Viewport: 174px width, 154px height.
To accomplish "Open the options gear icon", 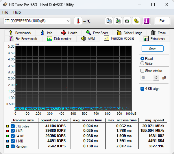I will pos(136,21).
